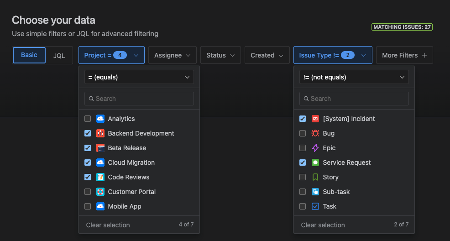Click the '2 of 7' selection count

tap(401, 225)
